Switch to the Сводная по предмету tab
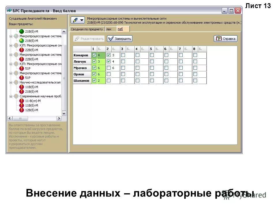Viewport: 277px width, 208px height. pyautogui.click(x=87, y=29)
